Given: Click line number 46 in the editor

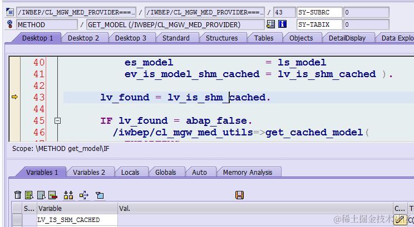Looking at the screenshot, I should pos(39,132).
